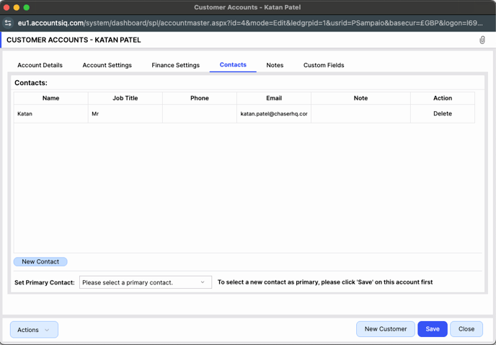
Task: Click the green maximize window button
Action: pyautogui.click(x=27, y=7)
